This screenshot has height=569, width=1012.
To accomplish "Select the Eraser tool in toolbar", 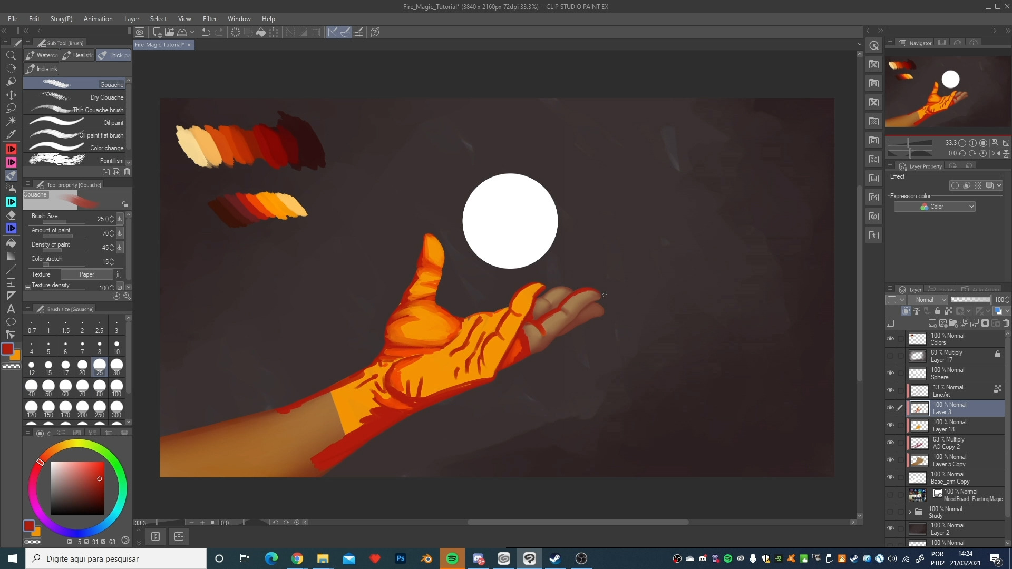I will pos(11,215).
